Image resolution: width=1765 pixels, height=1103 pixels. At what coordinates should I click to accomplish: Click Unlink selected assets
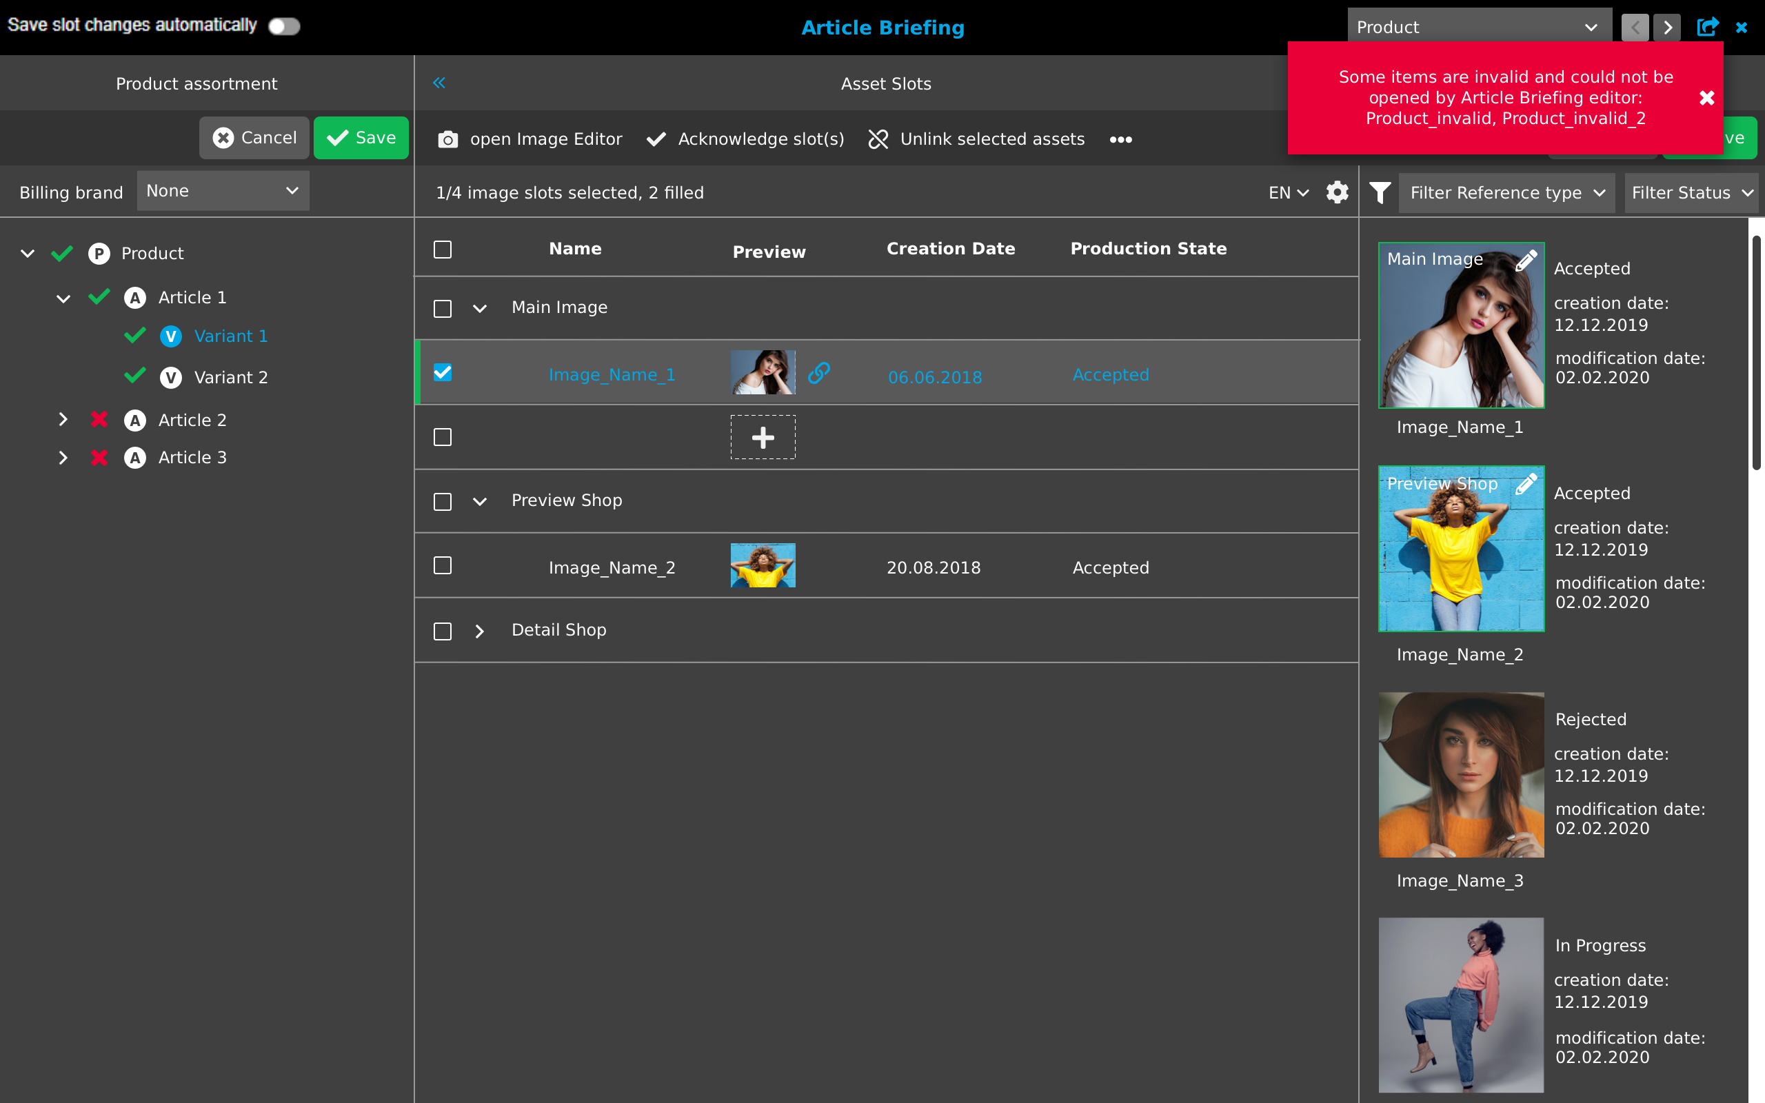976,139
